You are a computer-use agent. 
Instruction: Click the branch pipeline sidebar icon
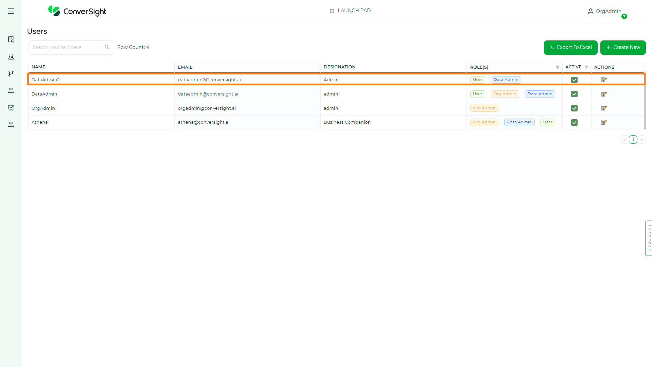coord(11,73)
